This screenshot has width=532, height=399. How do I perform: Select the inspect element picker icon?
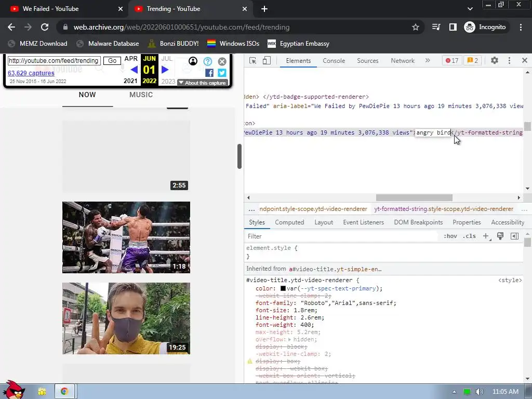pos(252,61)
